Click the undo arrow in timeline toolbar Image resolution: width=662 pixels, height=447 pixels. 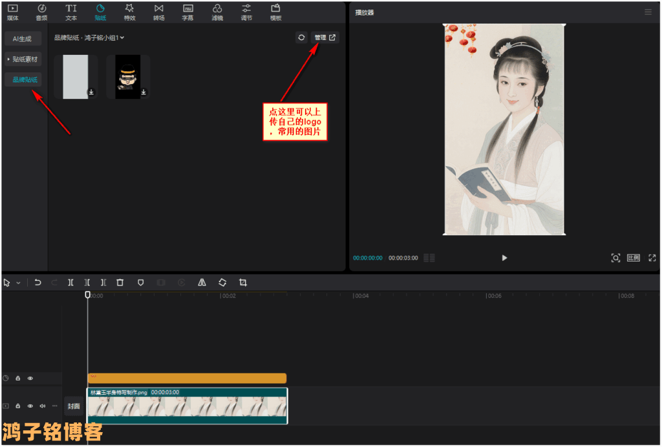(38, 282)
